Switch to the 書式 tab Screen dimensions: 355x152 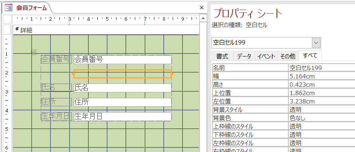click(222, 56)
